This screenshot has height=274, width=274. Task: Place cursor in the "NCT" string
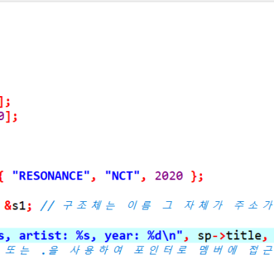click(x=122, y=176)
